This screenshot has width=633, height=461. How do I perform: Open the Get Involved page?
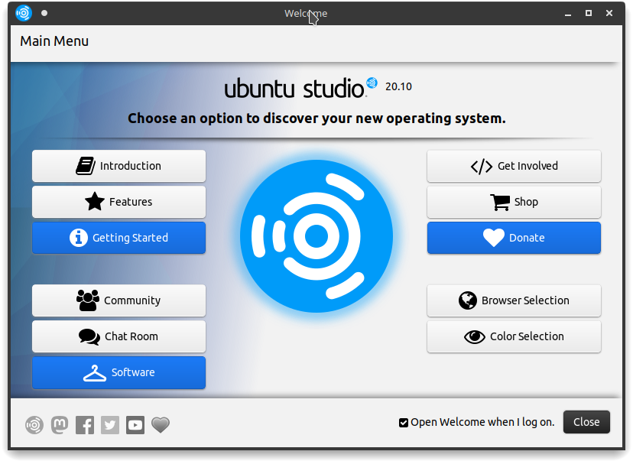point(514,166)
